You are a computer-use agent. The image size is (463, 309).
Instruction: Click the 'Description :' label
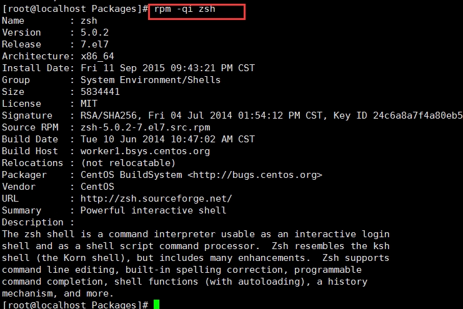point(37,222)
